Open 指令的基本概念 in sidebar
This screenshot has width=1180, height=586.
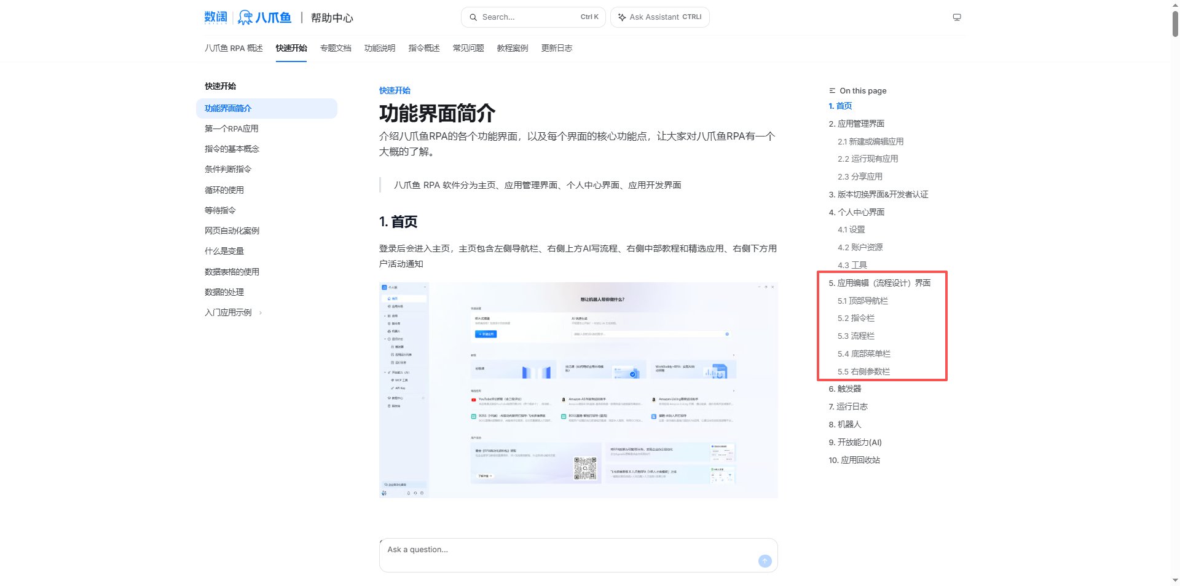click(x=232, y=149)
